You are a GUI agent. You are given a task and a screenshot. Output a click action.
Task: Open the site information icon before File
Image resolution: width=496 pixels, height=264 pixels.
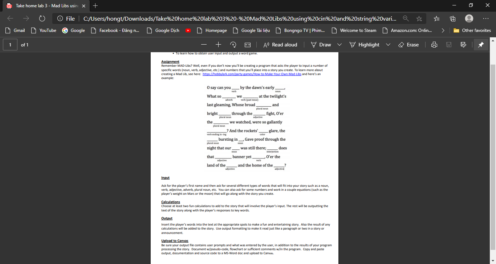point(60,18)
